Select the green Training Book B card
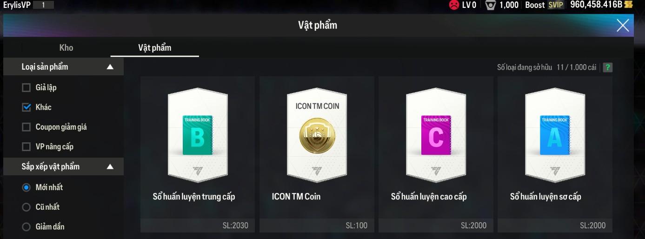This screenshot has width=645, height=239. click(198, 135)
